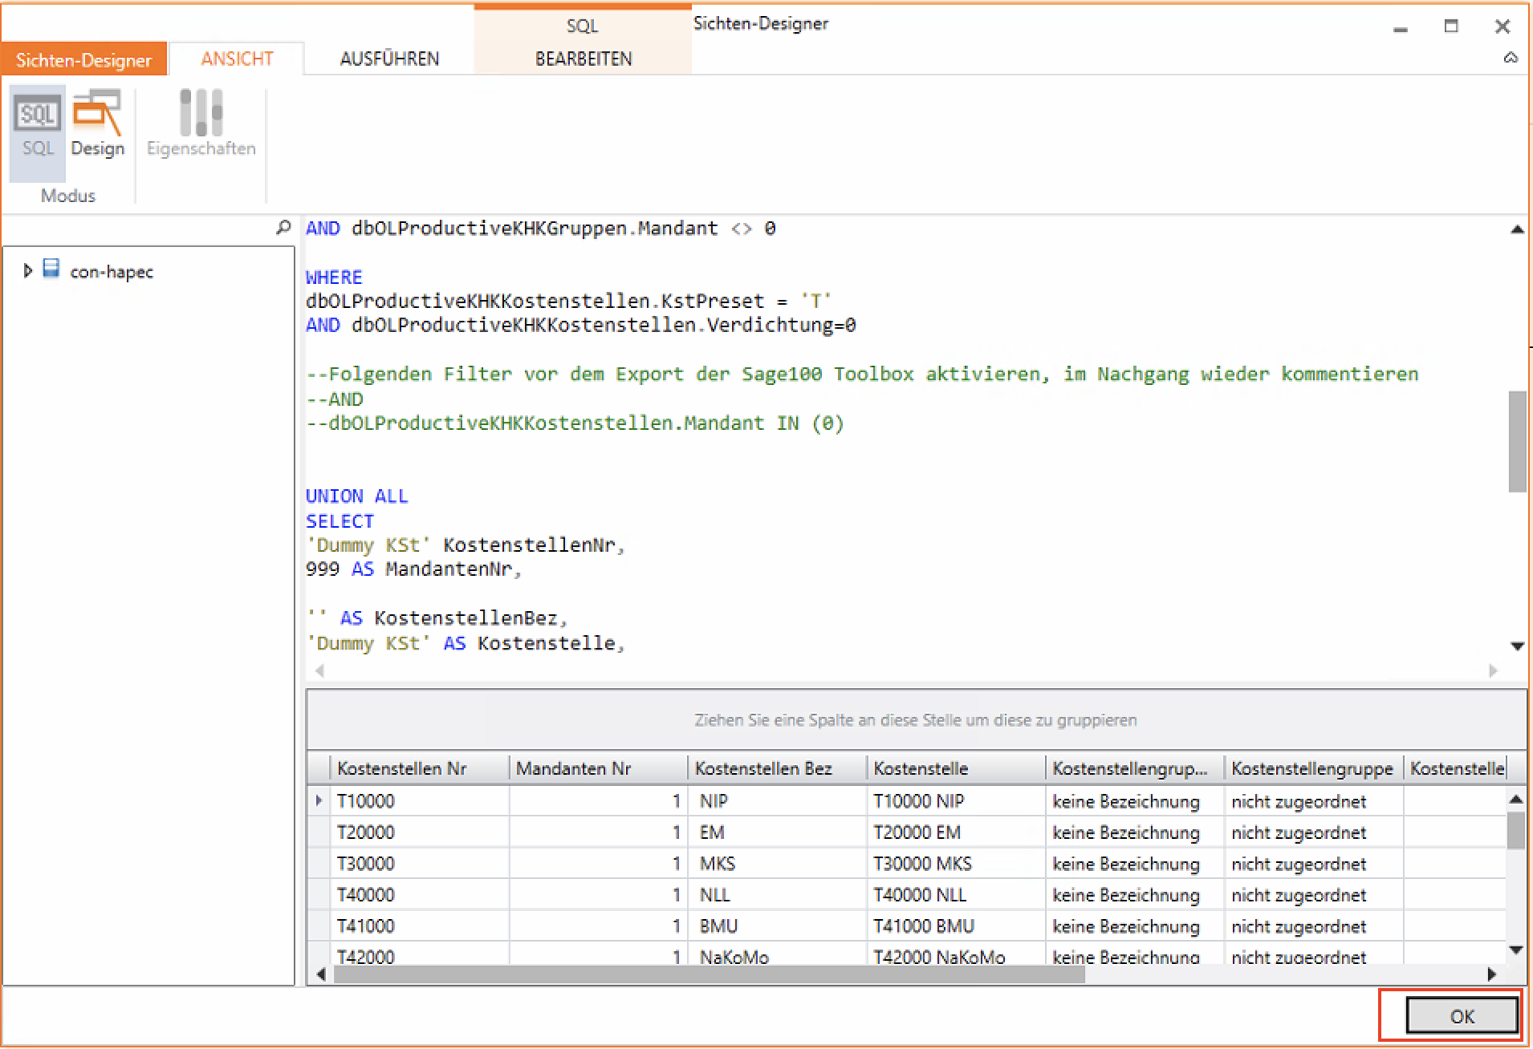
Task: Click the Kostenstellengruppe column header
Action: 1311,768
